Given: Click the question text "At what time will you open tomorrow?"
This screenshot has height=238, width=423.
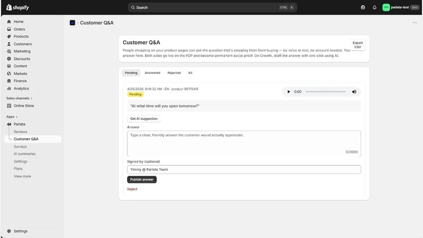Looking at the screenshot, I should pyautogui.click(x=165, y=106).
